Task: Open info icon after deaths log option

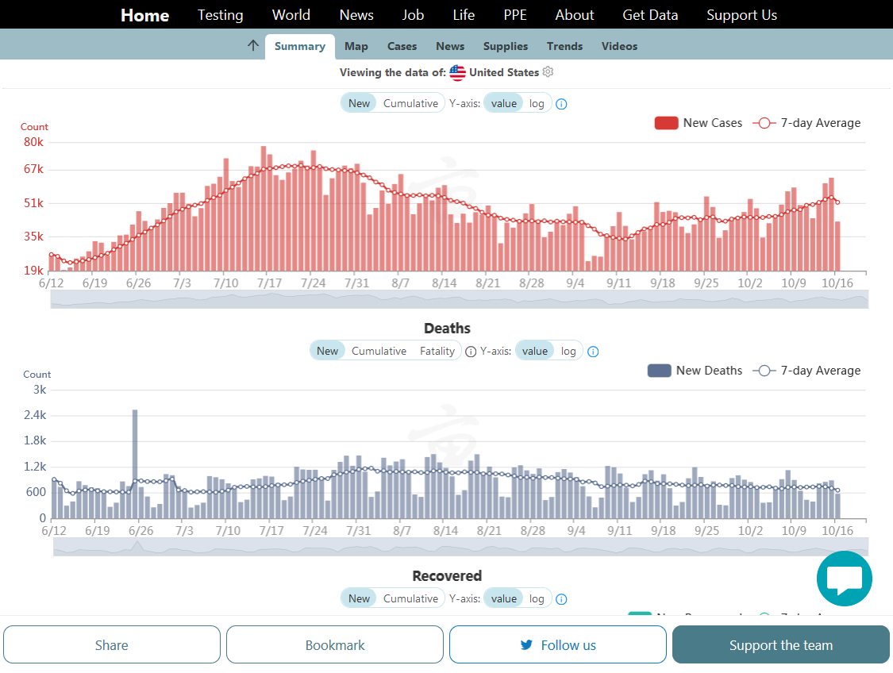Action: point(593,352)
